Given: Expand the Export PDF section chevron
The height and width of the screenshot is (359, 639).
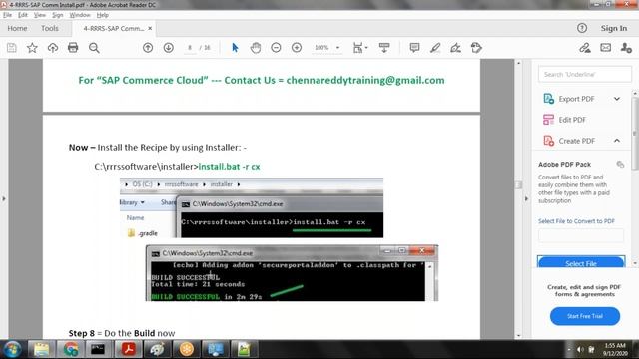Looking at the screenshot, I should click(x=617, y=99).
